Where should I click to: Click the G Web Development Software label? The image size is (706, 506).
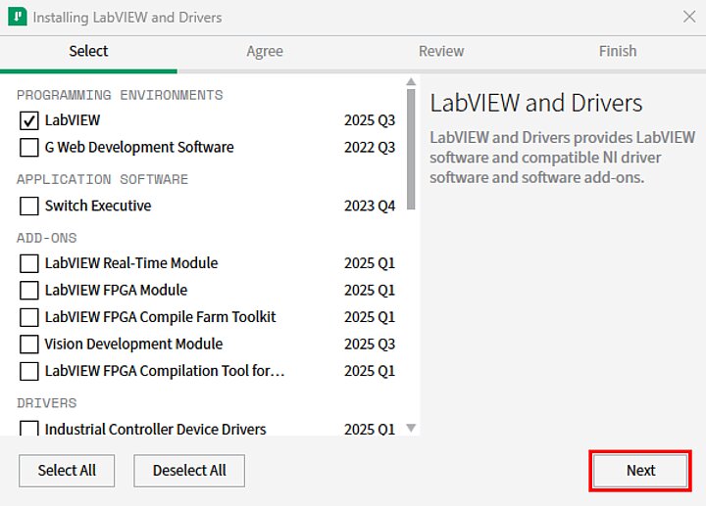[x=139, y=148]
